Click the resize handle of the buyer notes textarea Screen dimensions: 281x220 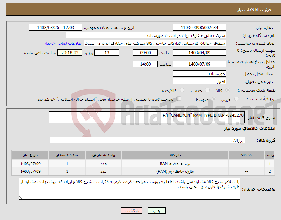[21, 198]
